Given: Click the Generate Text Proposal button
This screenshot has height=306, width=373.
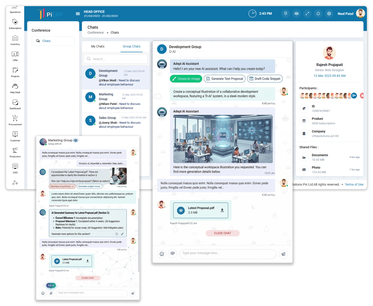Looking at the screenshot, I should [x=224, y=79].
